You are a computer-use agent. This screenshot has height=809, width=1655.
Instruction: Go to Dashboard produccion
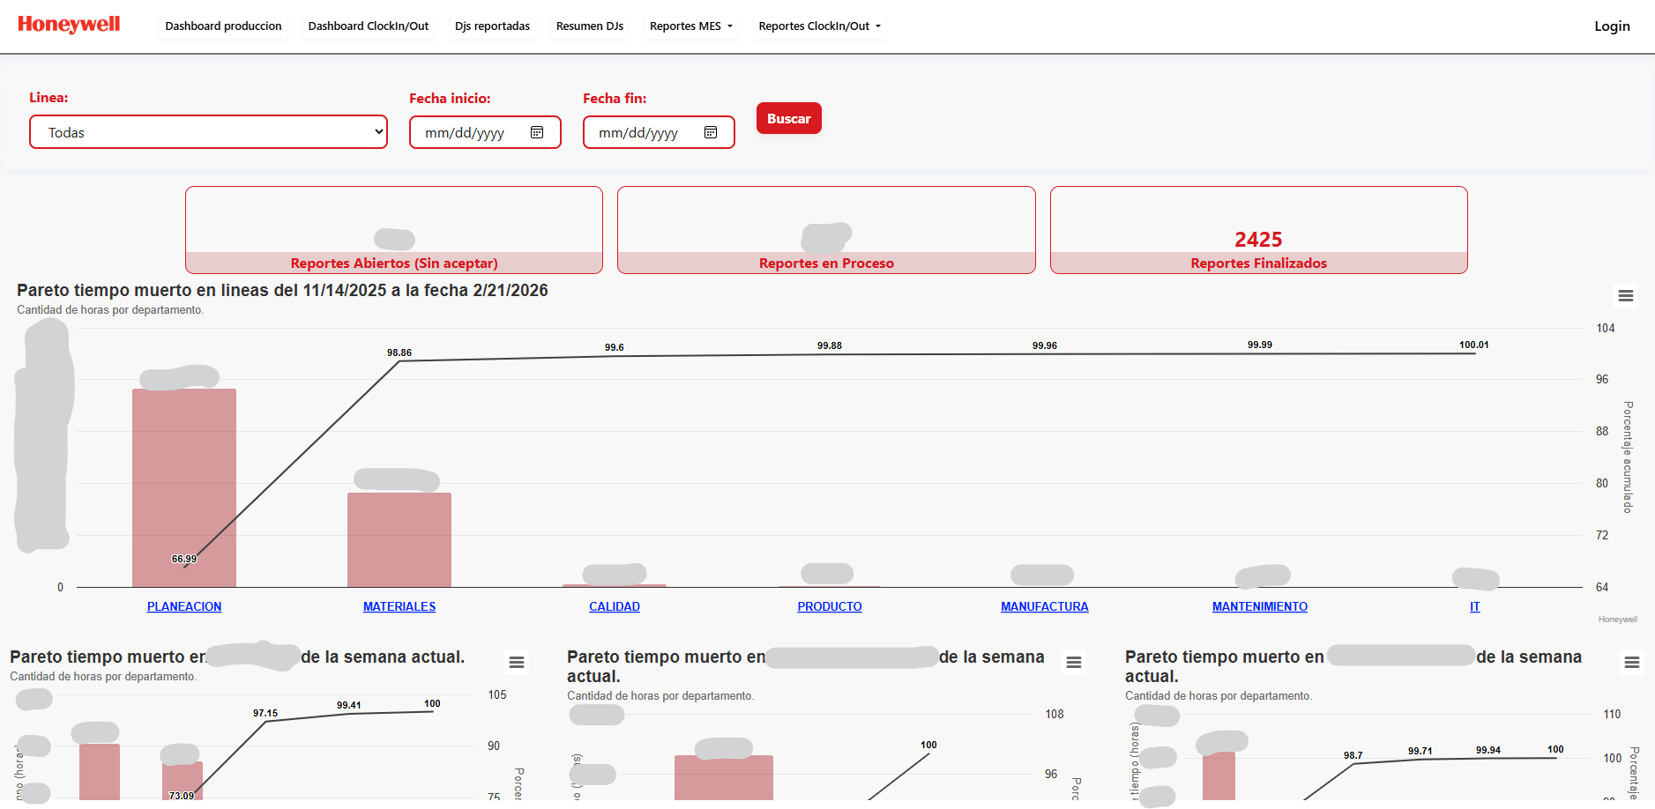click(x=223, y=26)
